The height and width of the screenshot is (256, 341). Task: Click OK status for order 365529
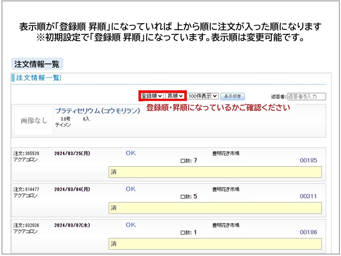[x=131, y=153]
